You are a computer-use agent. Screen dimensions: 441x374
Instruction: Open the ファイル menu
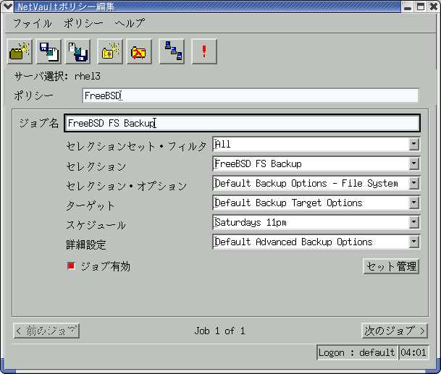[33, 23]
